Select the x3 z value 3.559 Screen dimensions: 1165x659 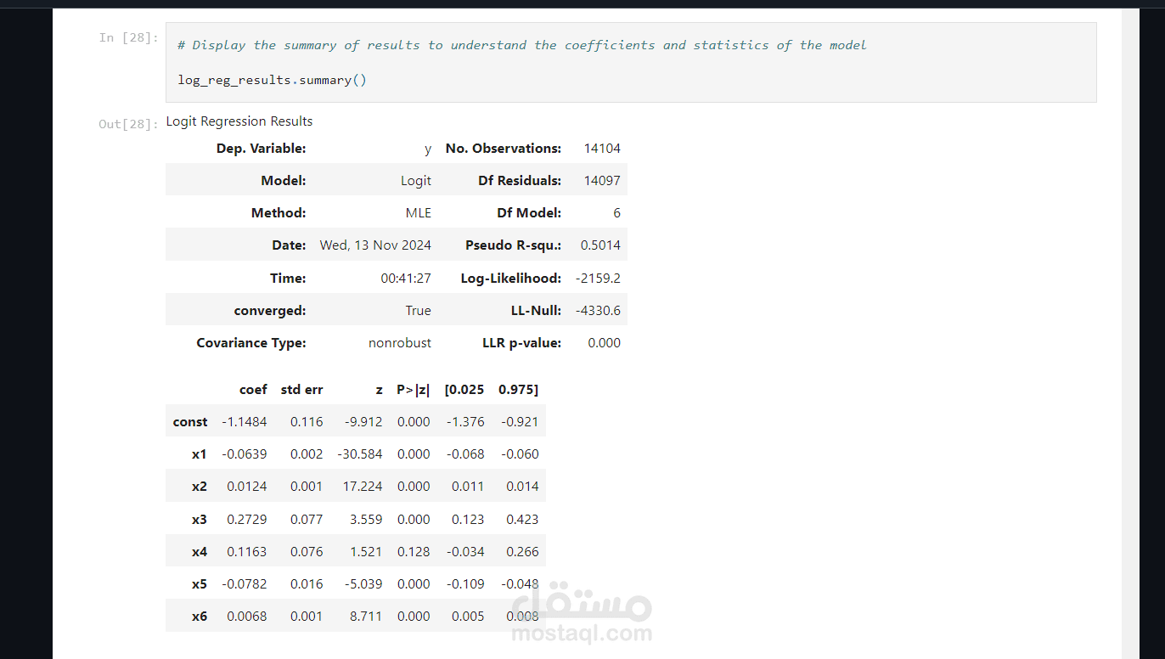click(366, 520)
